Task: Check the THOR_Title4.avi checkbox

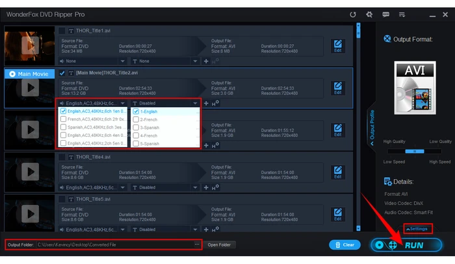Action: click(62, 157)
